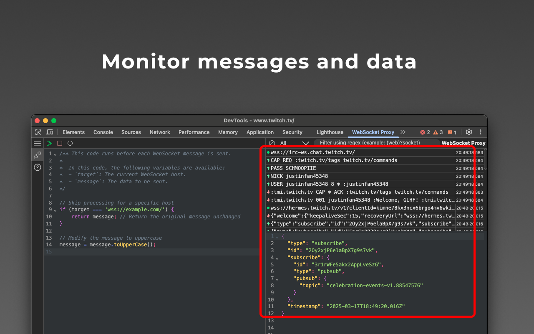Select the wss://irc-ws.chat.twitch.tv/ connection row

[x=375, y=152]
